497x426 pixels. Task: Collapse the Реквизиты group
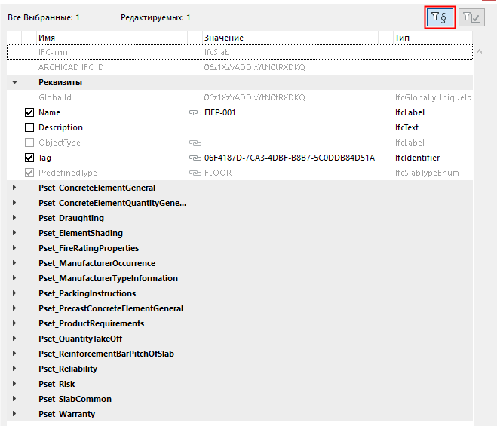click(x=14, y=82)
